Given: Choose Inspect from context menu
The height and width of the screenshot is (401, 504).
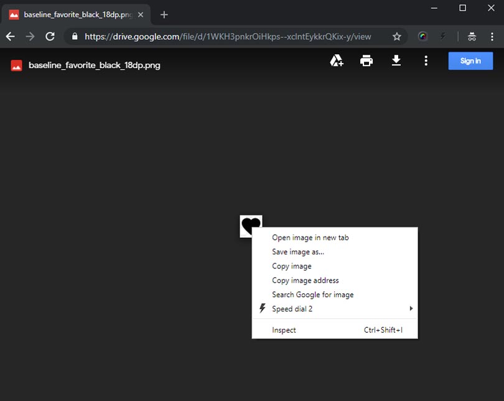Looking at the screenshot, I should point(335,330).
